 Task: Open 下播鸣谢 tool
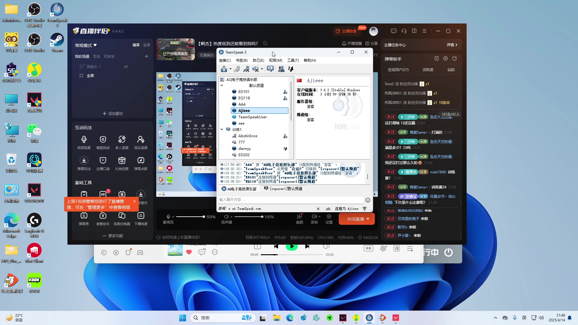141,219
